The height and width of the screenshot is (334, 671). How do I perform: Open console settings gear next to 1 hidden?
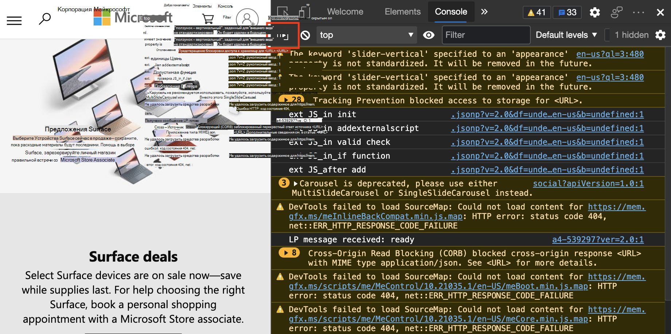(660, 35)
